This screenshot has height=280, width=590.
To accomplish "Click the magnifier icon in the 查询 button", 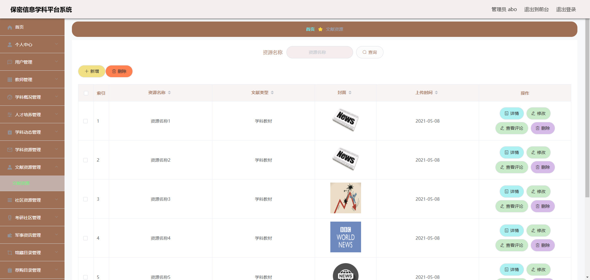I will pos(364,52).
